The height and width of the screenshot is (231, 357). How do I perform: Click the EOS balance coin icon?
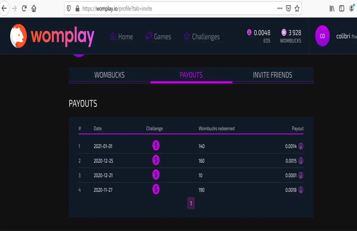[249, 32]
